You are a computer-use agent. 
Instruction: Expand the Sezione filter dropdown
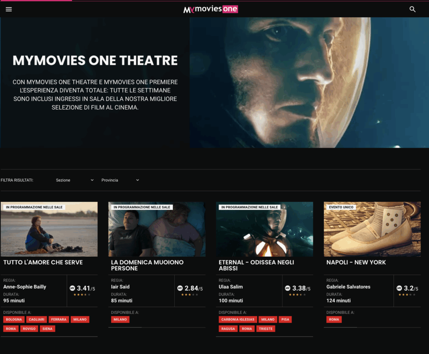(75, 180)
